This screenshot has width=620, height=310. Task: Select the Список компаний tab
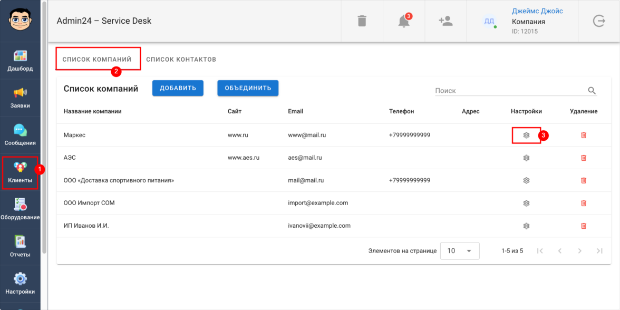click(97, 60)
